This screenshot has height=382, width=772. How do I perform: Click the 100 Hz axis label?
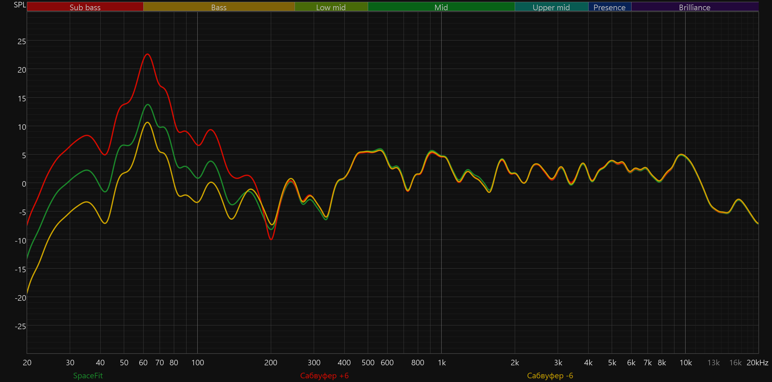click(198, 363)
